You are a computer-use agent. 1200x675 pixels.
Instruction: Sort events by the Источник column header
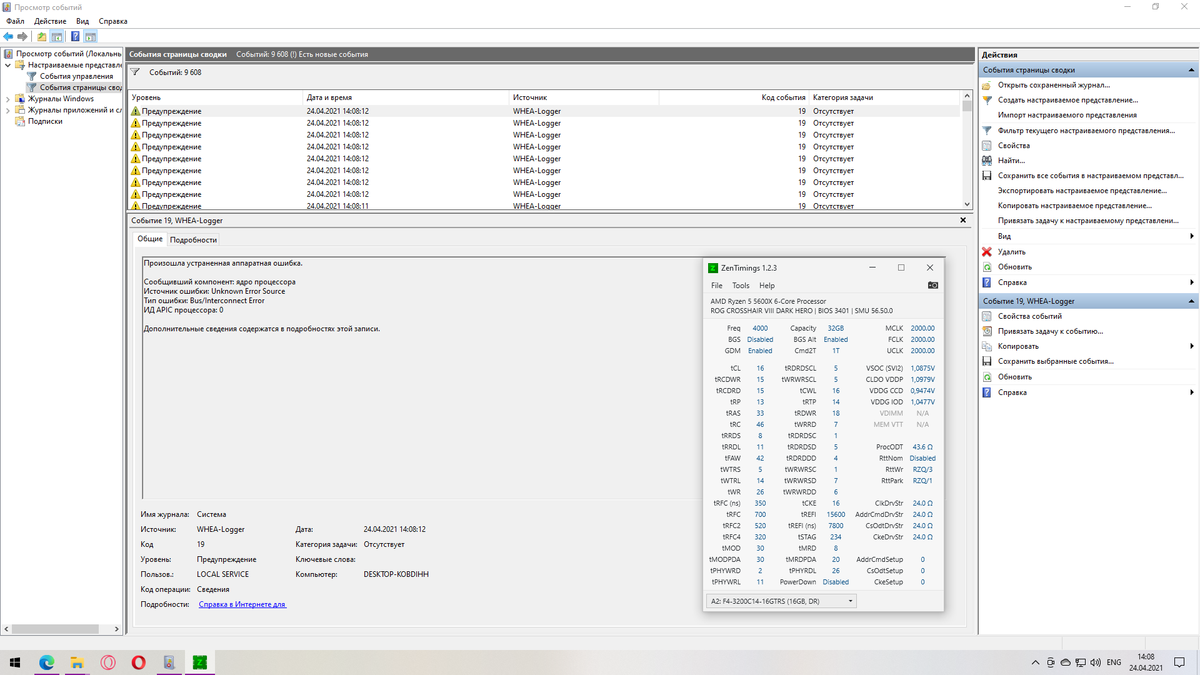pyautogui.click(x=529, y=97)
